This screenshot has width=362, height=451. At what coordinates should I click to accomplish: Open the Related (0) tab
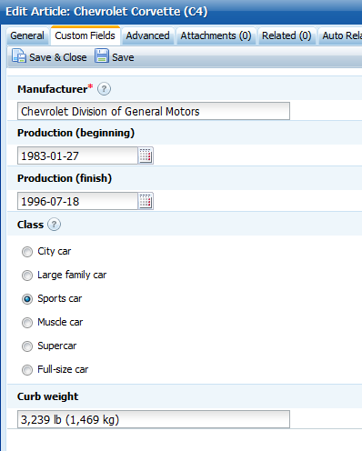[x=287, y=35]
